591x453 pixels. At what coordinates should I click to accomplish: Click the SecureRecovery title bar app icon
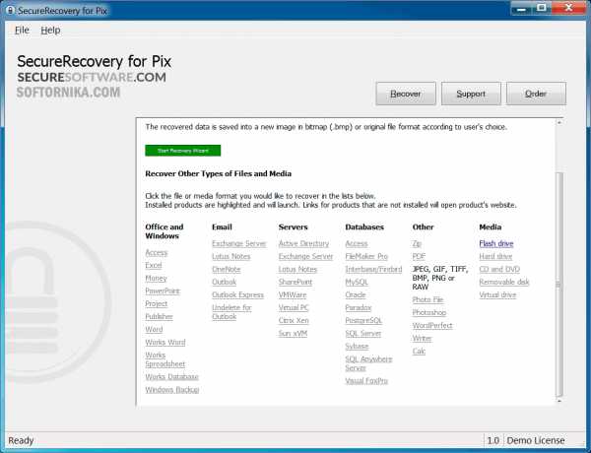point(10,10)
